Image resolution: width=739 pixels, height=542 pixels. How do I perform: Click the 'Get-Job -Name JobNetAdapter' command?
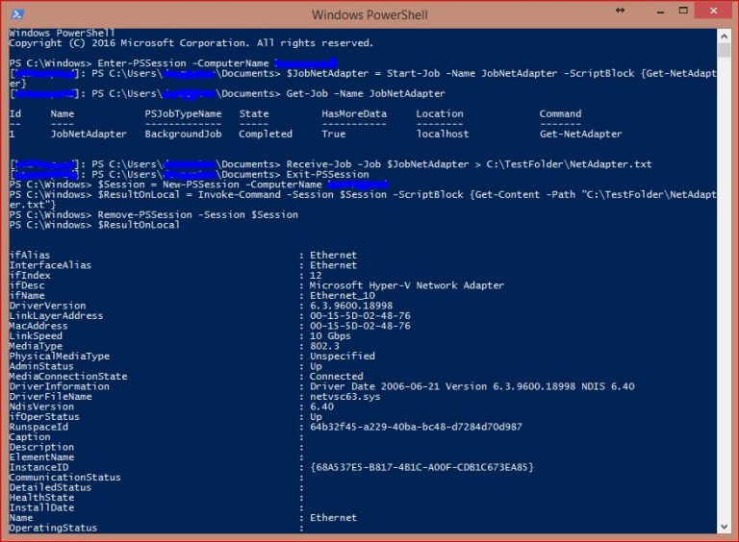pos(366,93)
